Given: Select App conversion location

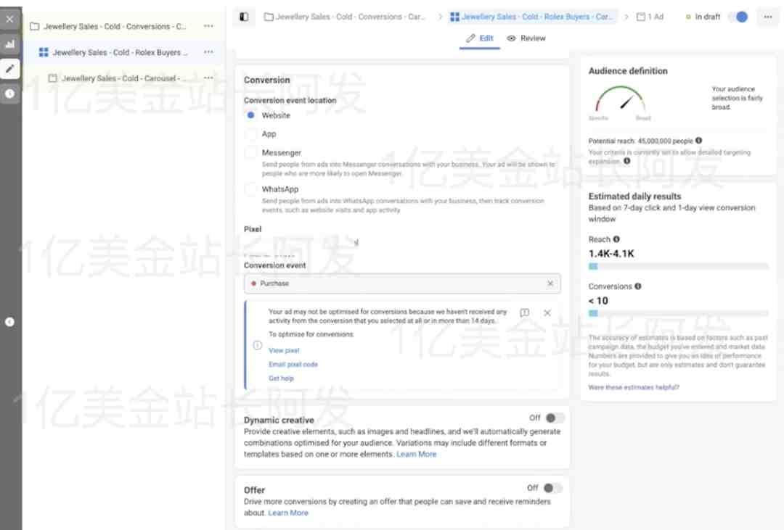Looking at the screenshot, I should (x=251, y=134).
